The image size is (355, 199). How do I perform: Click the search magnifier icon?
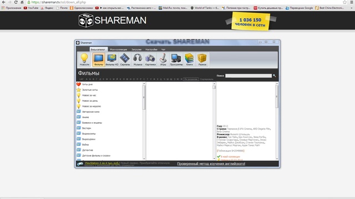275,76
